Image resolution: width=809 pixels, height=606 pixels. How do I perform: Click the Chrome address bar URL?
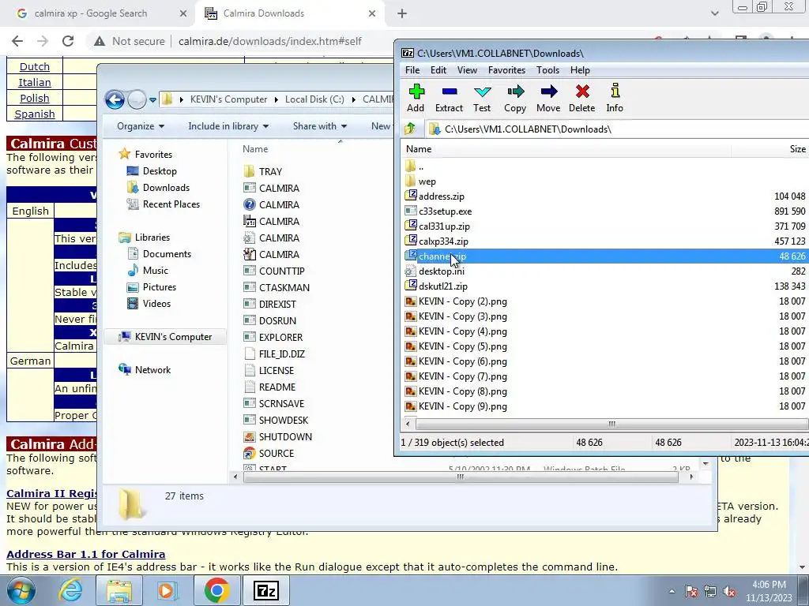tap(270, 41)
